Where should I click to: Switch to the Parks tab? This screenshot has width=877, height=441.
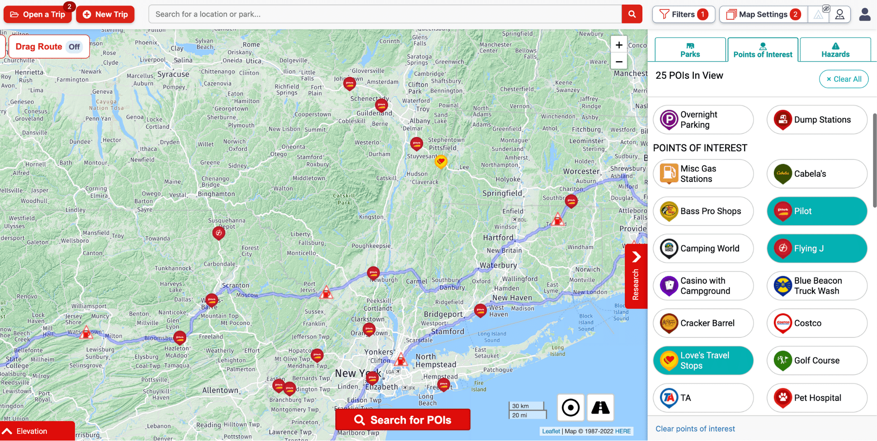[690, 50]
